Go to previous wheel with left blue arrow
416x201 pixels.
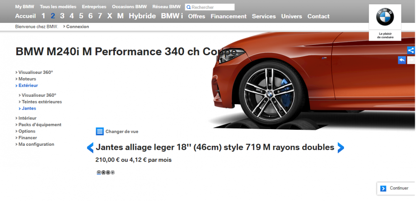pos(90,147)
